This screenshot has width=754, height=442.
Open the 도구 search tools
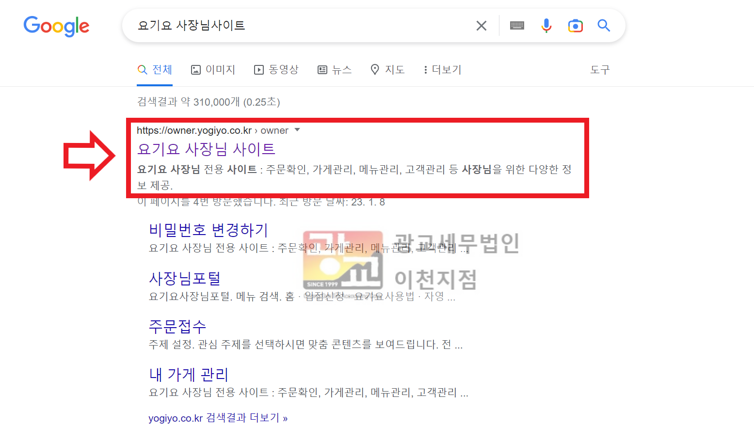(x=600, y=70)
